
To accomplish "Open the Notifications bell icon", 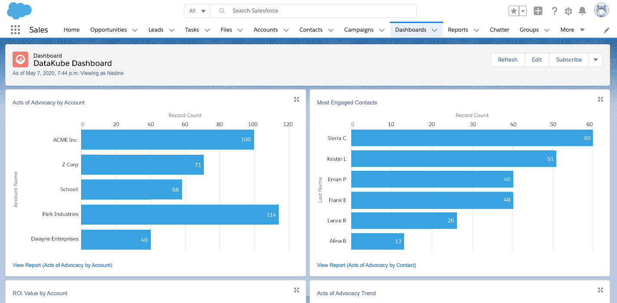I will click(582, 11).
